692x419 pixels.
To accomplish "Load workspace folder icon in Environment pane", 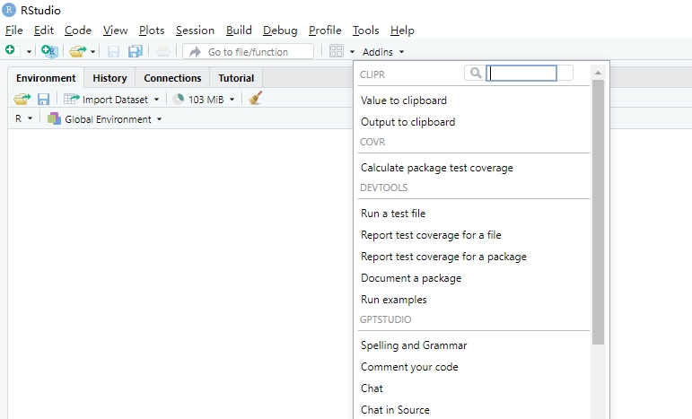I will (22, 100).
